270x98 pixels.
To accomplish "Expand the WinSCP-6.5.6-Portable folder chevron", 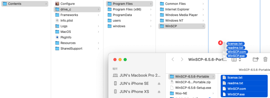I will 213,76.
